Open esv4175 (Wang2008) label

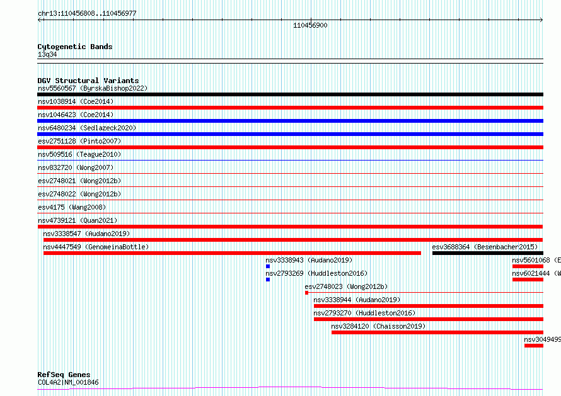pos(72,207)
